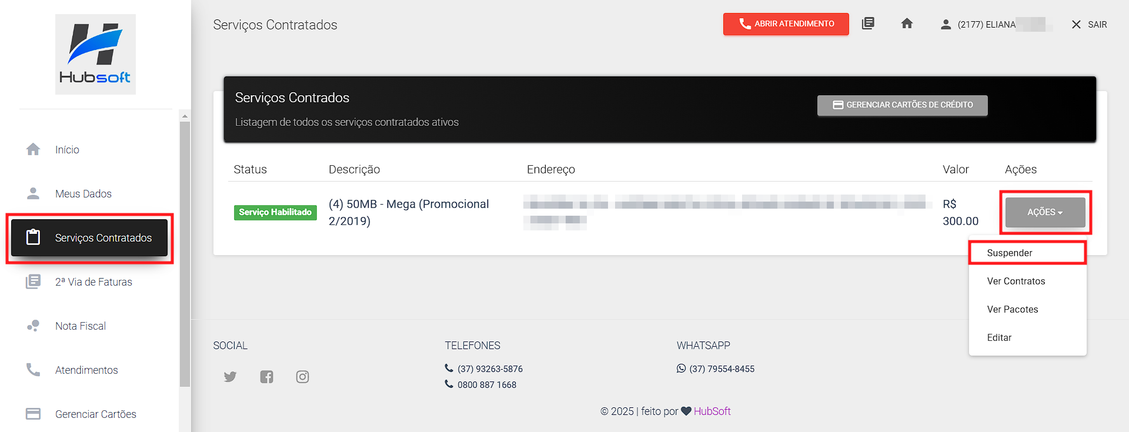The width and height of the screenshot is (1129, 432).
Task: Click SAIR to log out
Action: pyautogui.click(x=1089, y=24)
